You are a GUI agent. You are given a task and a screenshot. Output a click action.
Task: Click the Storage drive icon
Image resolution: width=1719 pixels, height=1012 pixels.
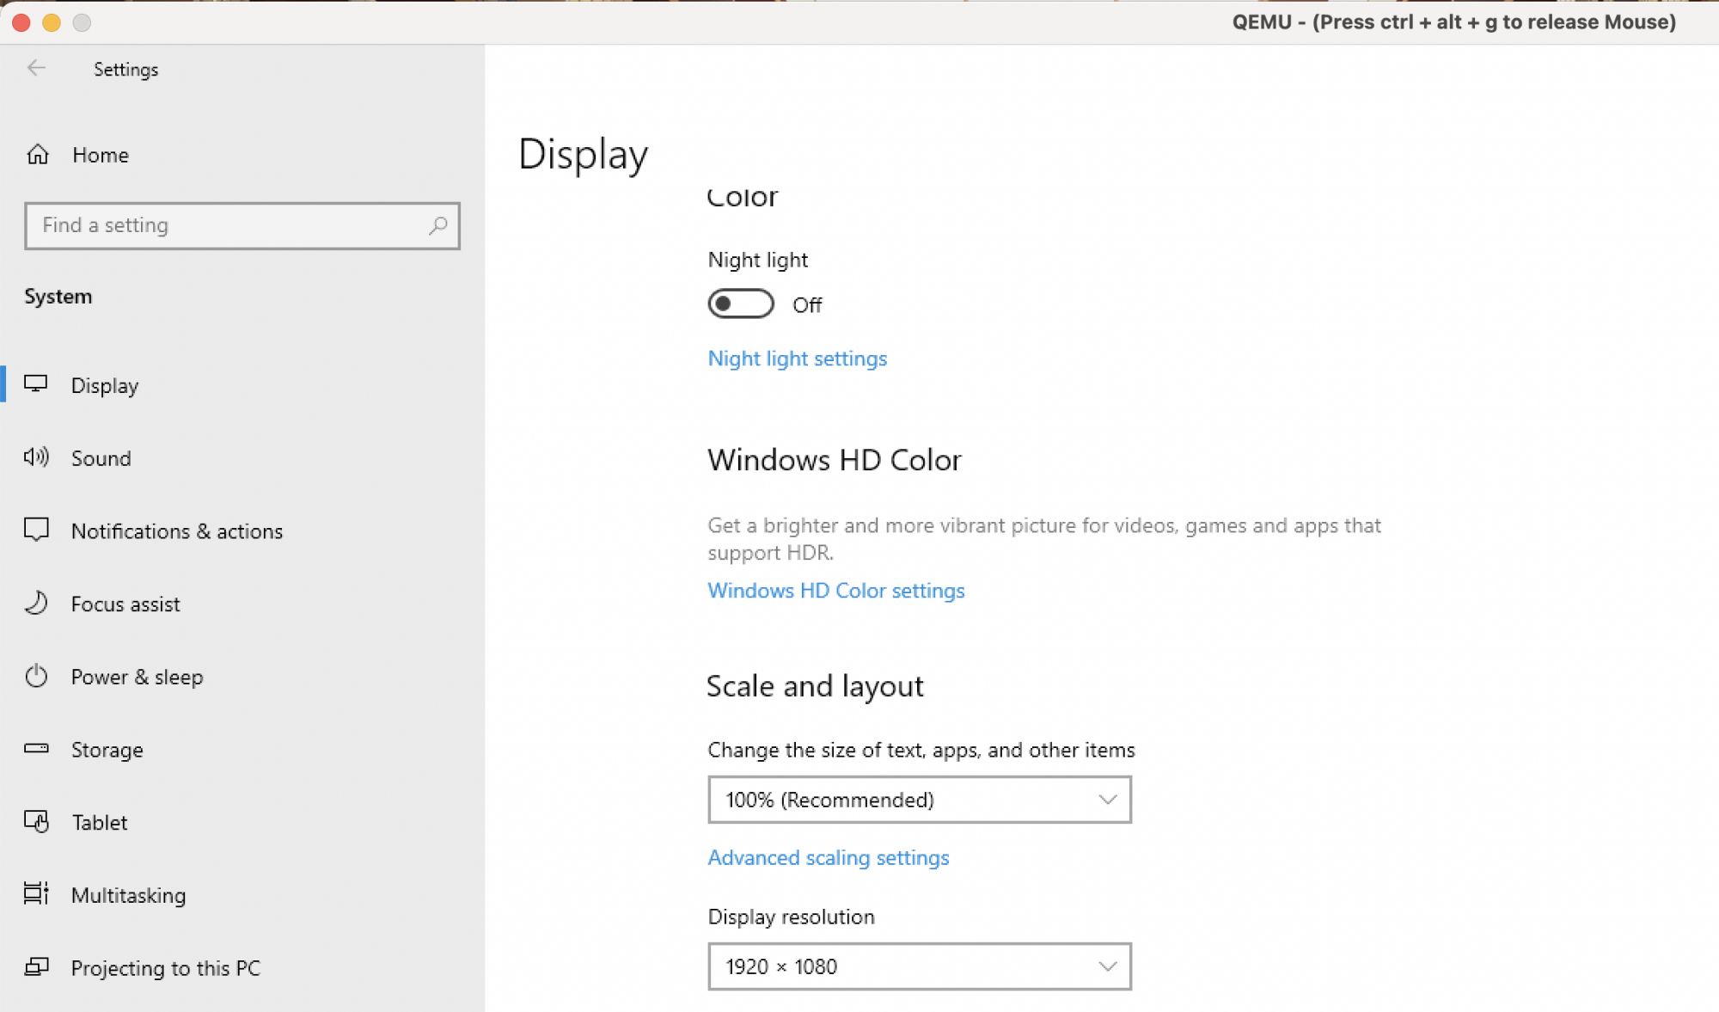36,749
